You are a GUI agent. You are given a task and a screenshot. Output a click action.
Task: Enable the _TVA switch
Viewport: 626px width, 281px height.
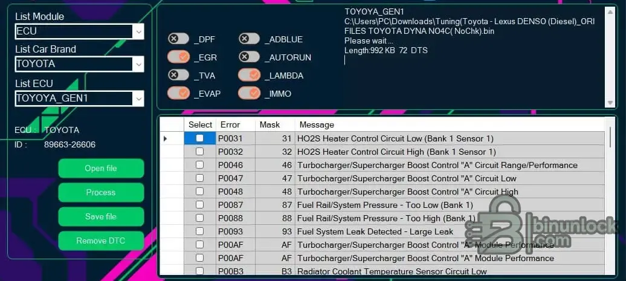[178, 76]
